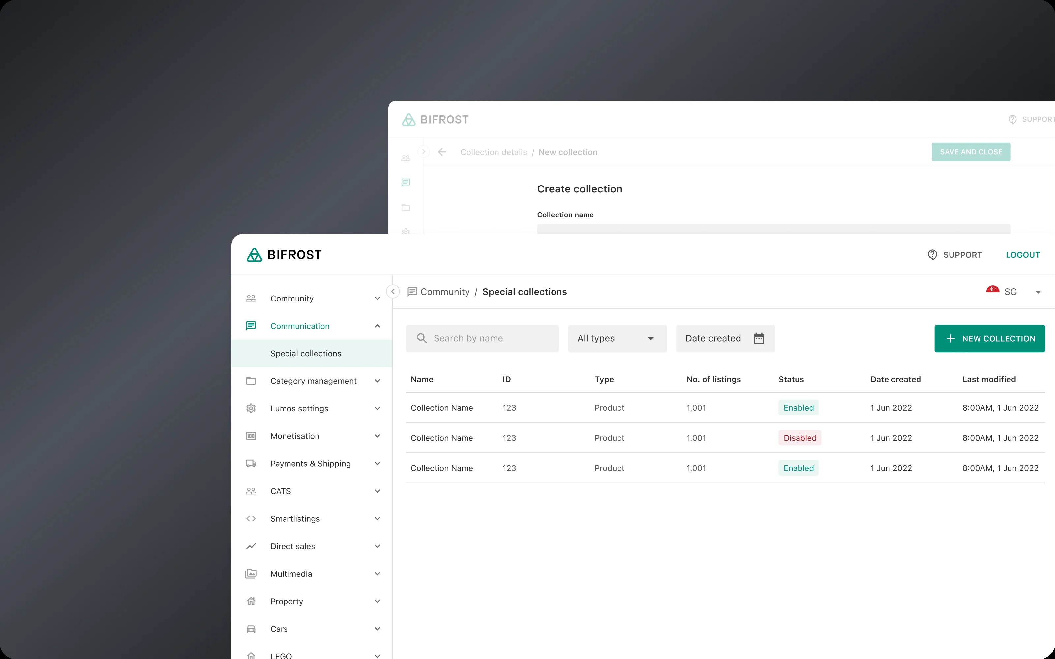Screen dimensions: 1055x659
Task: Open Smartlistings menu item
Action: [x=312, y=519]
